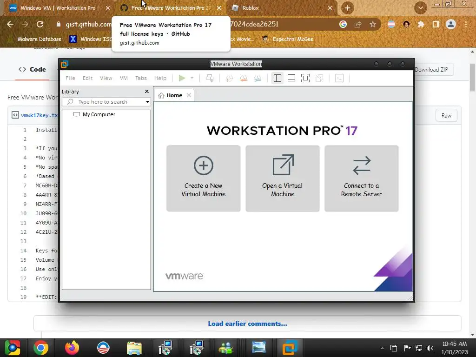Image resolution: width=476 pixels, height=357 pixels.
Task: Click Create a New Virtual Machine
Action: click(204, 178)
